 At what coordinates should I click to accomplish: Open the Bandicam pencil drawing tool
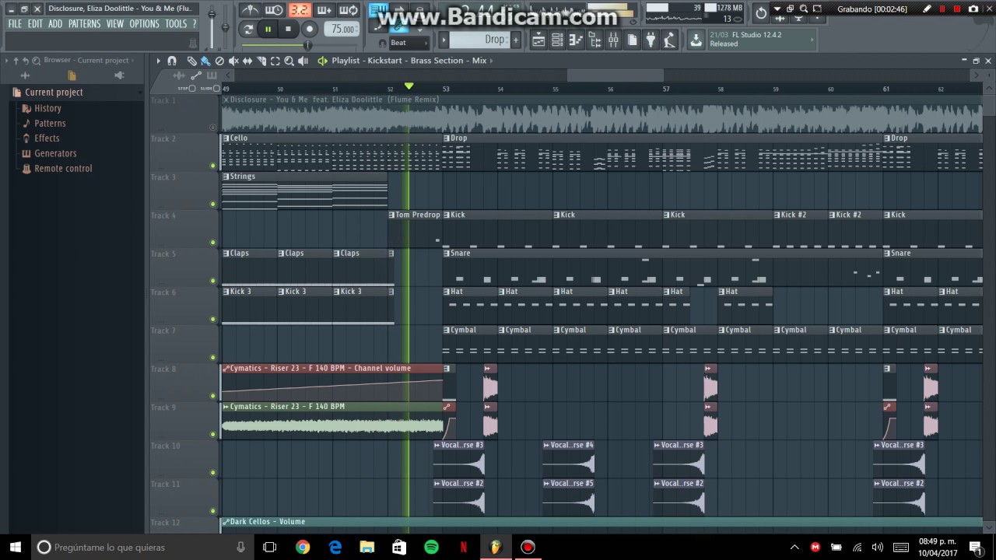pyautogui.click(x=927, y=9)
